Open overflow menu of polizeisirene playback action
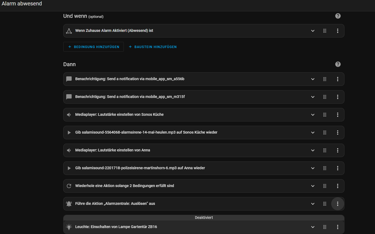 (337, 168)
